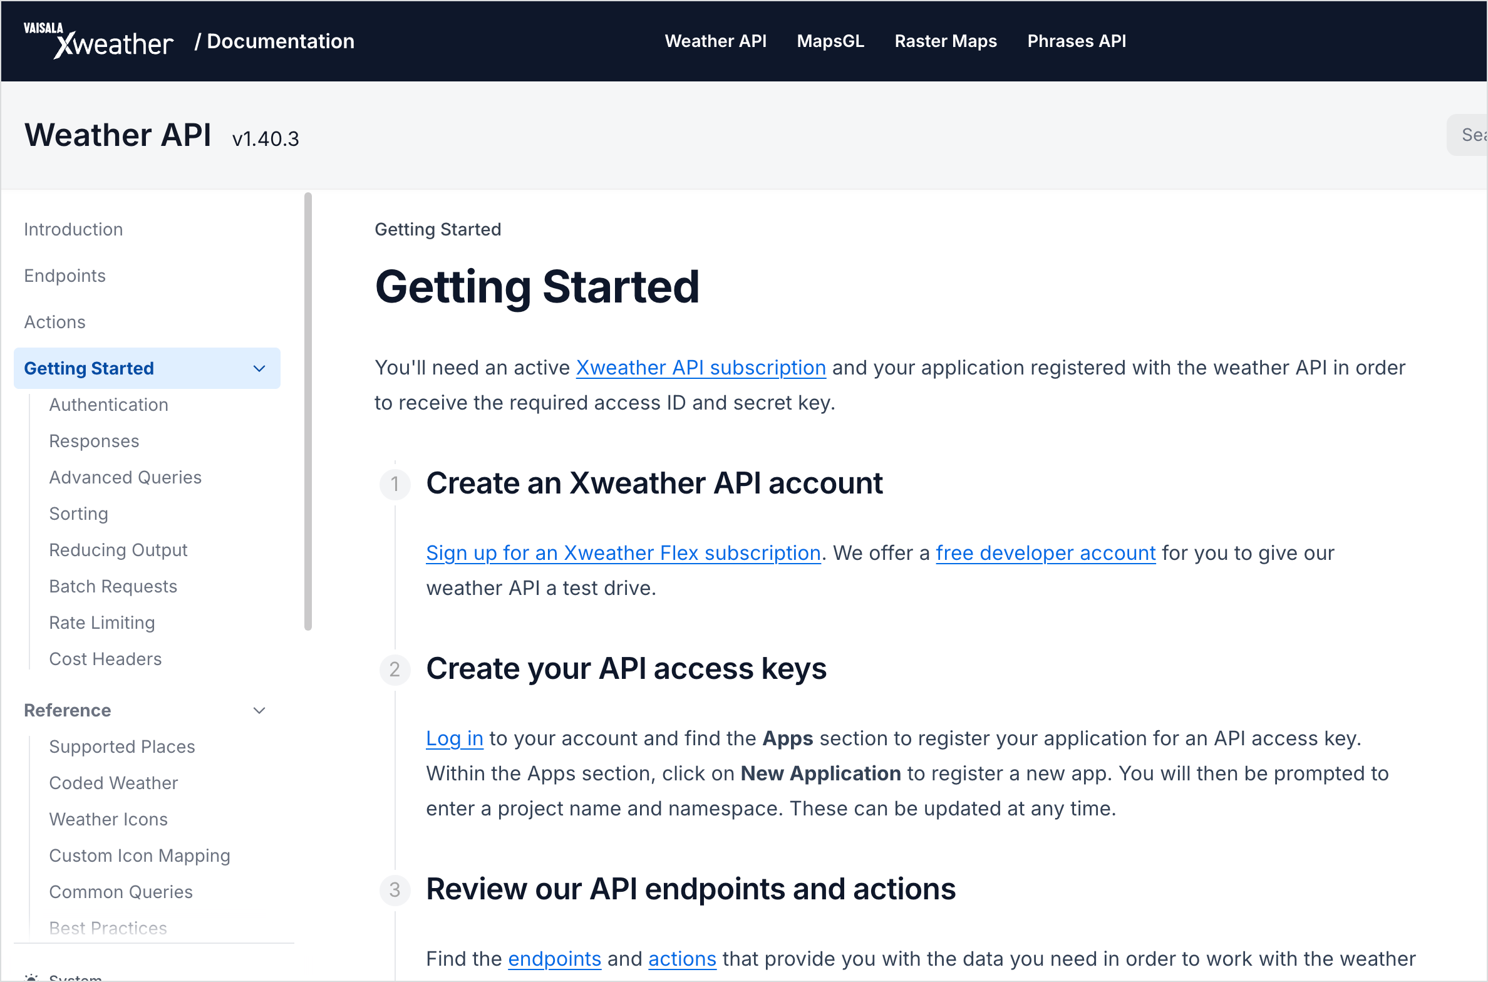Collapse the Reference section chevron
This screenshot has height=982, width=1488.
pyautogui.click(x=259, y=710)
